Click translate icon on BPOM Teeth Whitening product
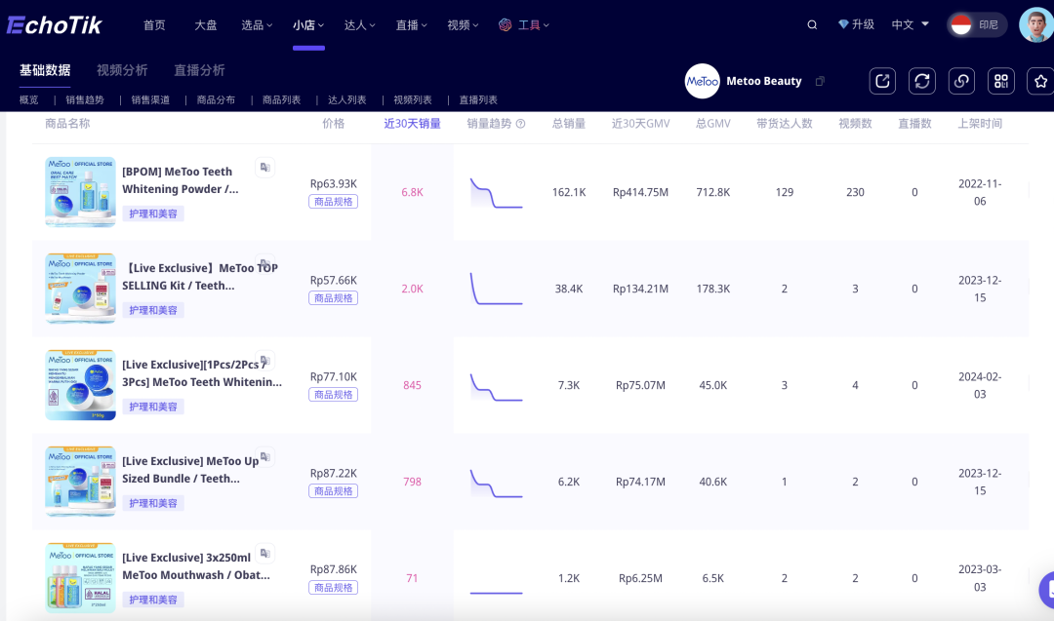The width and height of the screenshot is (1054, 621). (264, 168)
